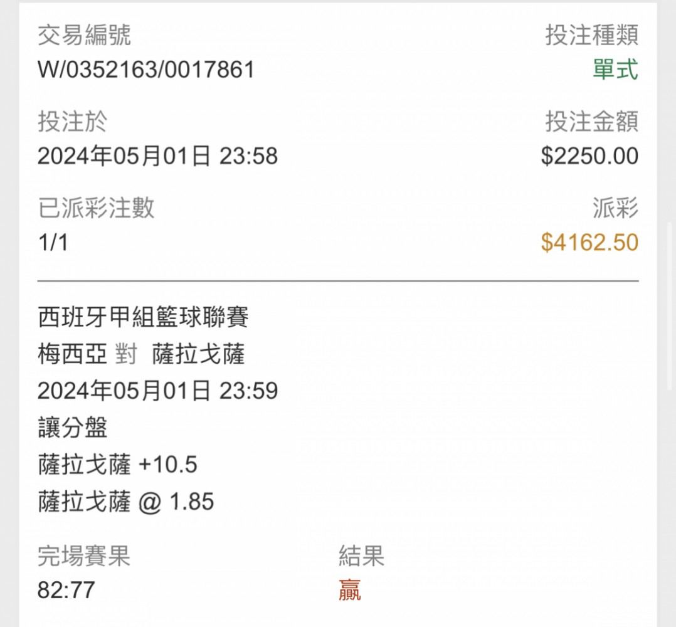
Task: Click the red 贏 result text
Action: 350,591
